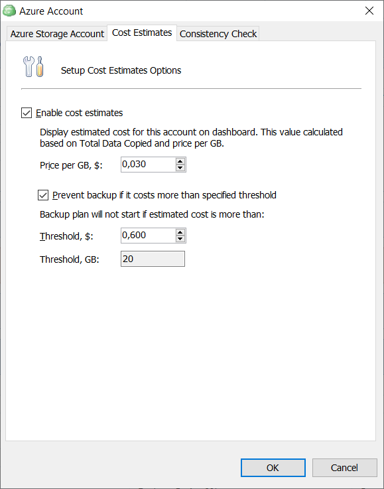Click the Display estimated cost description text
The image size is (384, 489).
tap(191, 137)
